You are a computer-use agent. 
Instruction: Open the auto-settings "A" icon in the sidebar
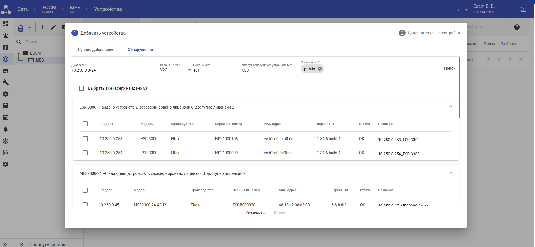[6, 94]
